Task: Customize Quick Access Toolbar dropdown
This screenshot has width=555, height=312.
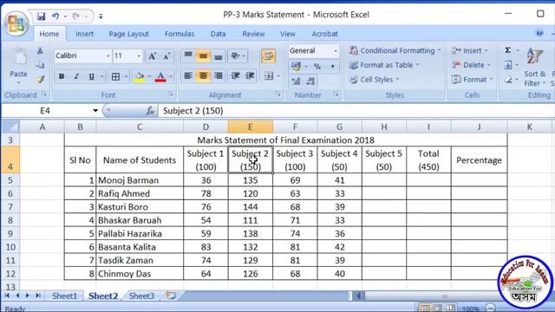Action: [101, 16]
